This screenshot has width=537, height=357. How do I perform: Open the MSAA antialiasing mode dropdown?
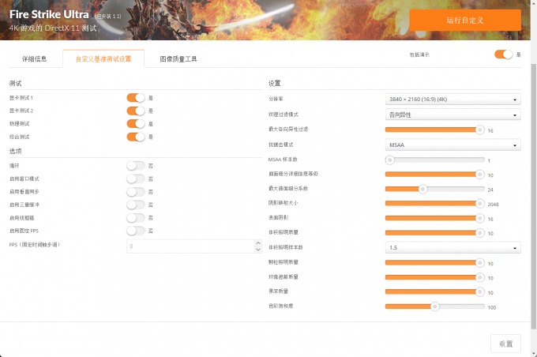click(x=453, y=145)
